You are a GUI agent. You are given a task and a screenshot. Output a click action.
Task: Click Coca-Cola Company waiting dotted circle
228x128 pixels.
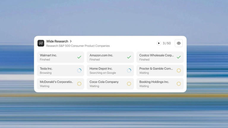[129, 84]
